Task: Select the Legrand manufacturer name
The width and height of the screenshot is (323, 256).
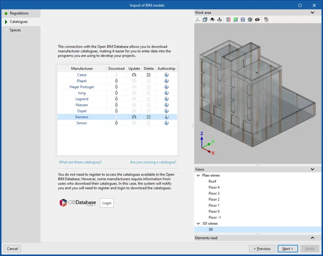Action: click(x=82, y=99)
